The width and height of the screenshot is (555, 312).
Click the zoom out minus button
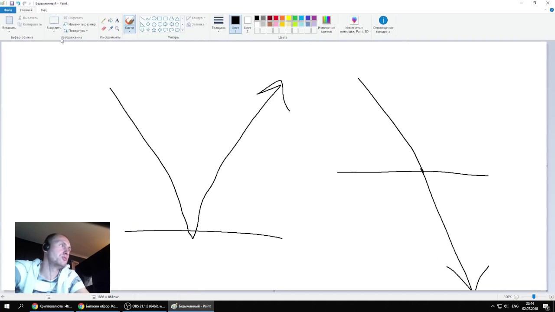[x=516, y=297]
